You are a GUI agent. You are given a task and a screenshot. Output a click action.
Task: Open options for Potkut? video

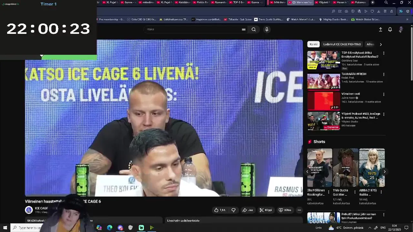click(384, 215)
